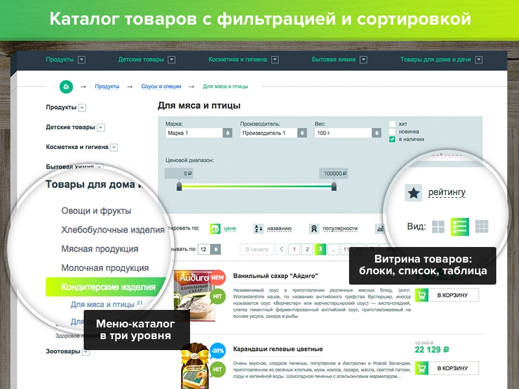519x389 pixels.
Task: Enable the хит filter checkbox
Action: point(392,123)
